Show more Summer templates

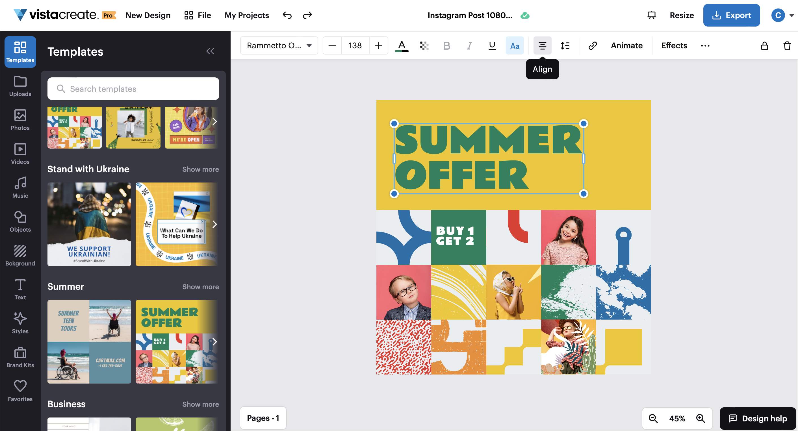[200, 287]
